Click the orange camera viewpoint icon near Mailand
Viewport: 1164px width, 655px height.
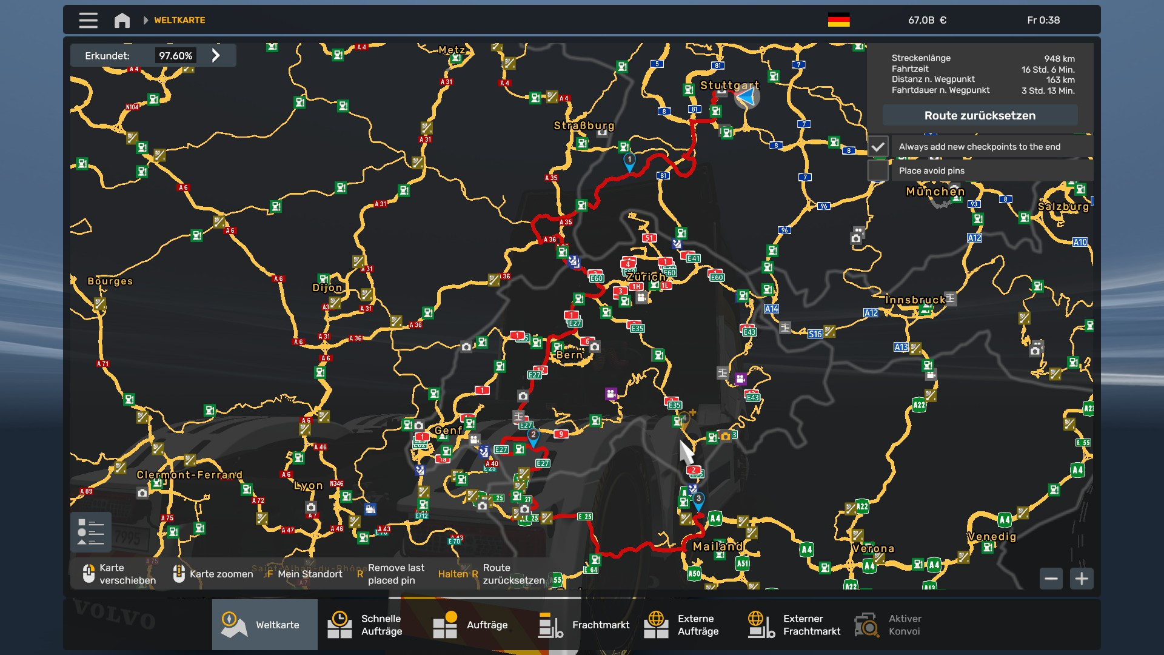pyautogui.click(x=725, y=436)
